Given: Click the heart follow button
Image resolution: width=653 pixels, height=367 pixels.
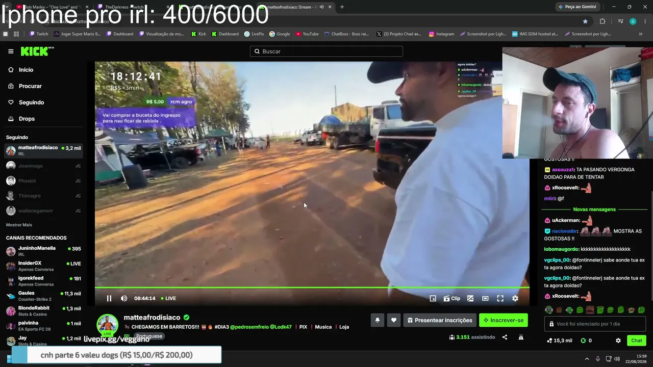Looking at the screenshot, I should click(x=393, y=320).
